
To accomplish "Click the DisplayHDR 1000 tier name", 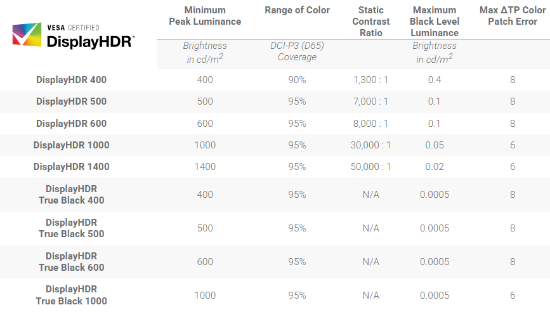I will (x=72, y=145).
